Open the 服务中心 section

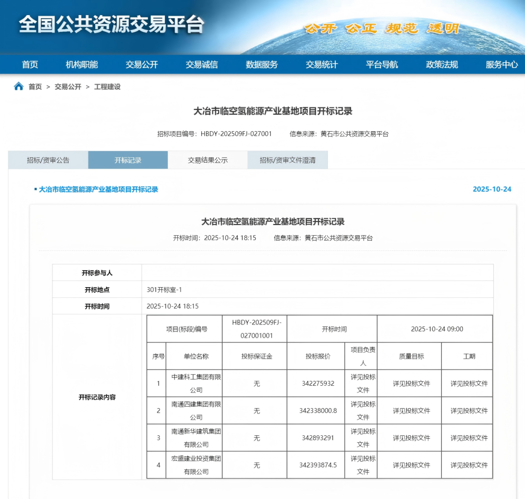[501, 65]
